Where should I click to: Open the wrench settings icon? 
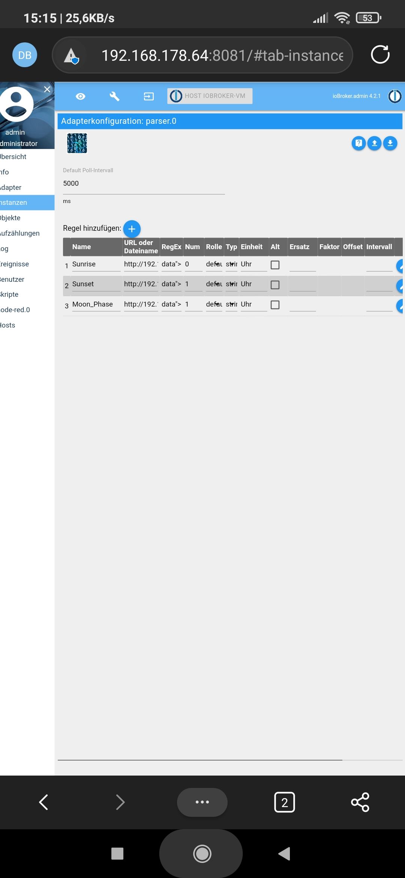point(114,96)
